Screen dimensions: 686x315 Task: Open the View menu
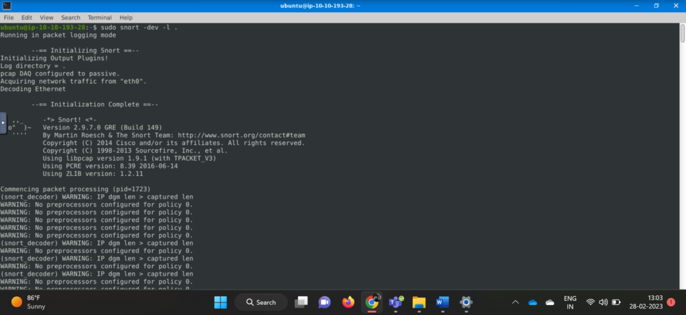pyautogui.click(x=47, y=17)
